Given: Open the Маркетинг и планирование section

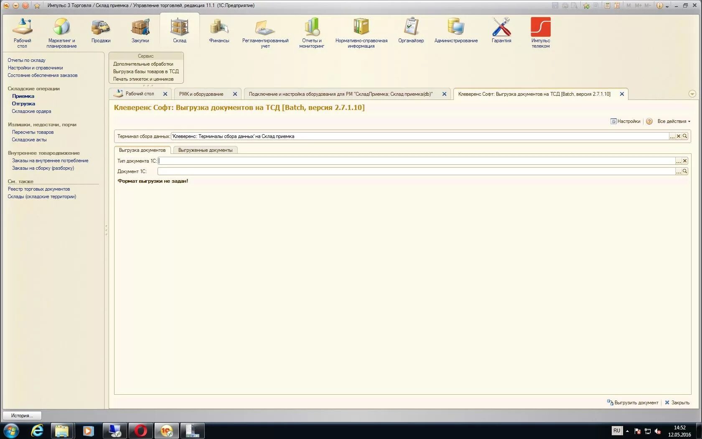Looking at the screenshot, I should (61, 33).
